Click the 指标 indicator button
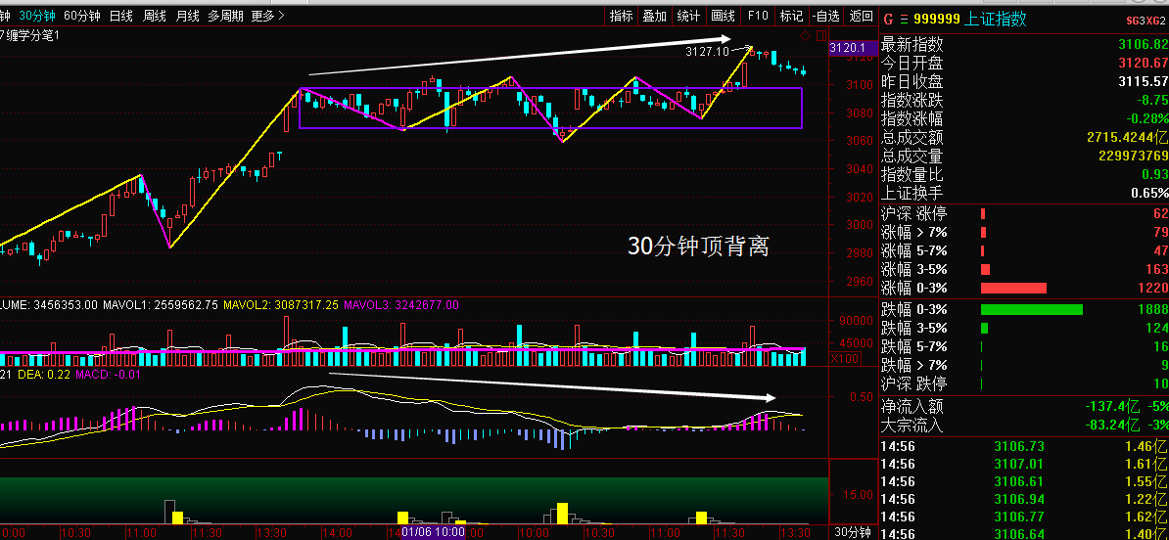1169x540 pixels. (621, 15)
